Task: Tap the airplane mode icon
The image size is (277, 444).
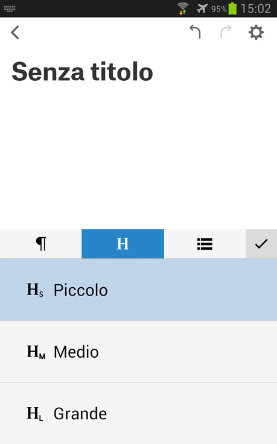Action: 202,8
